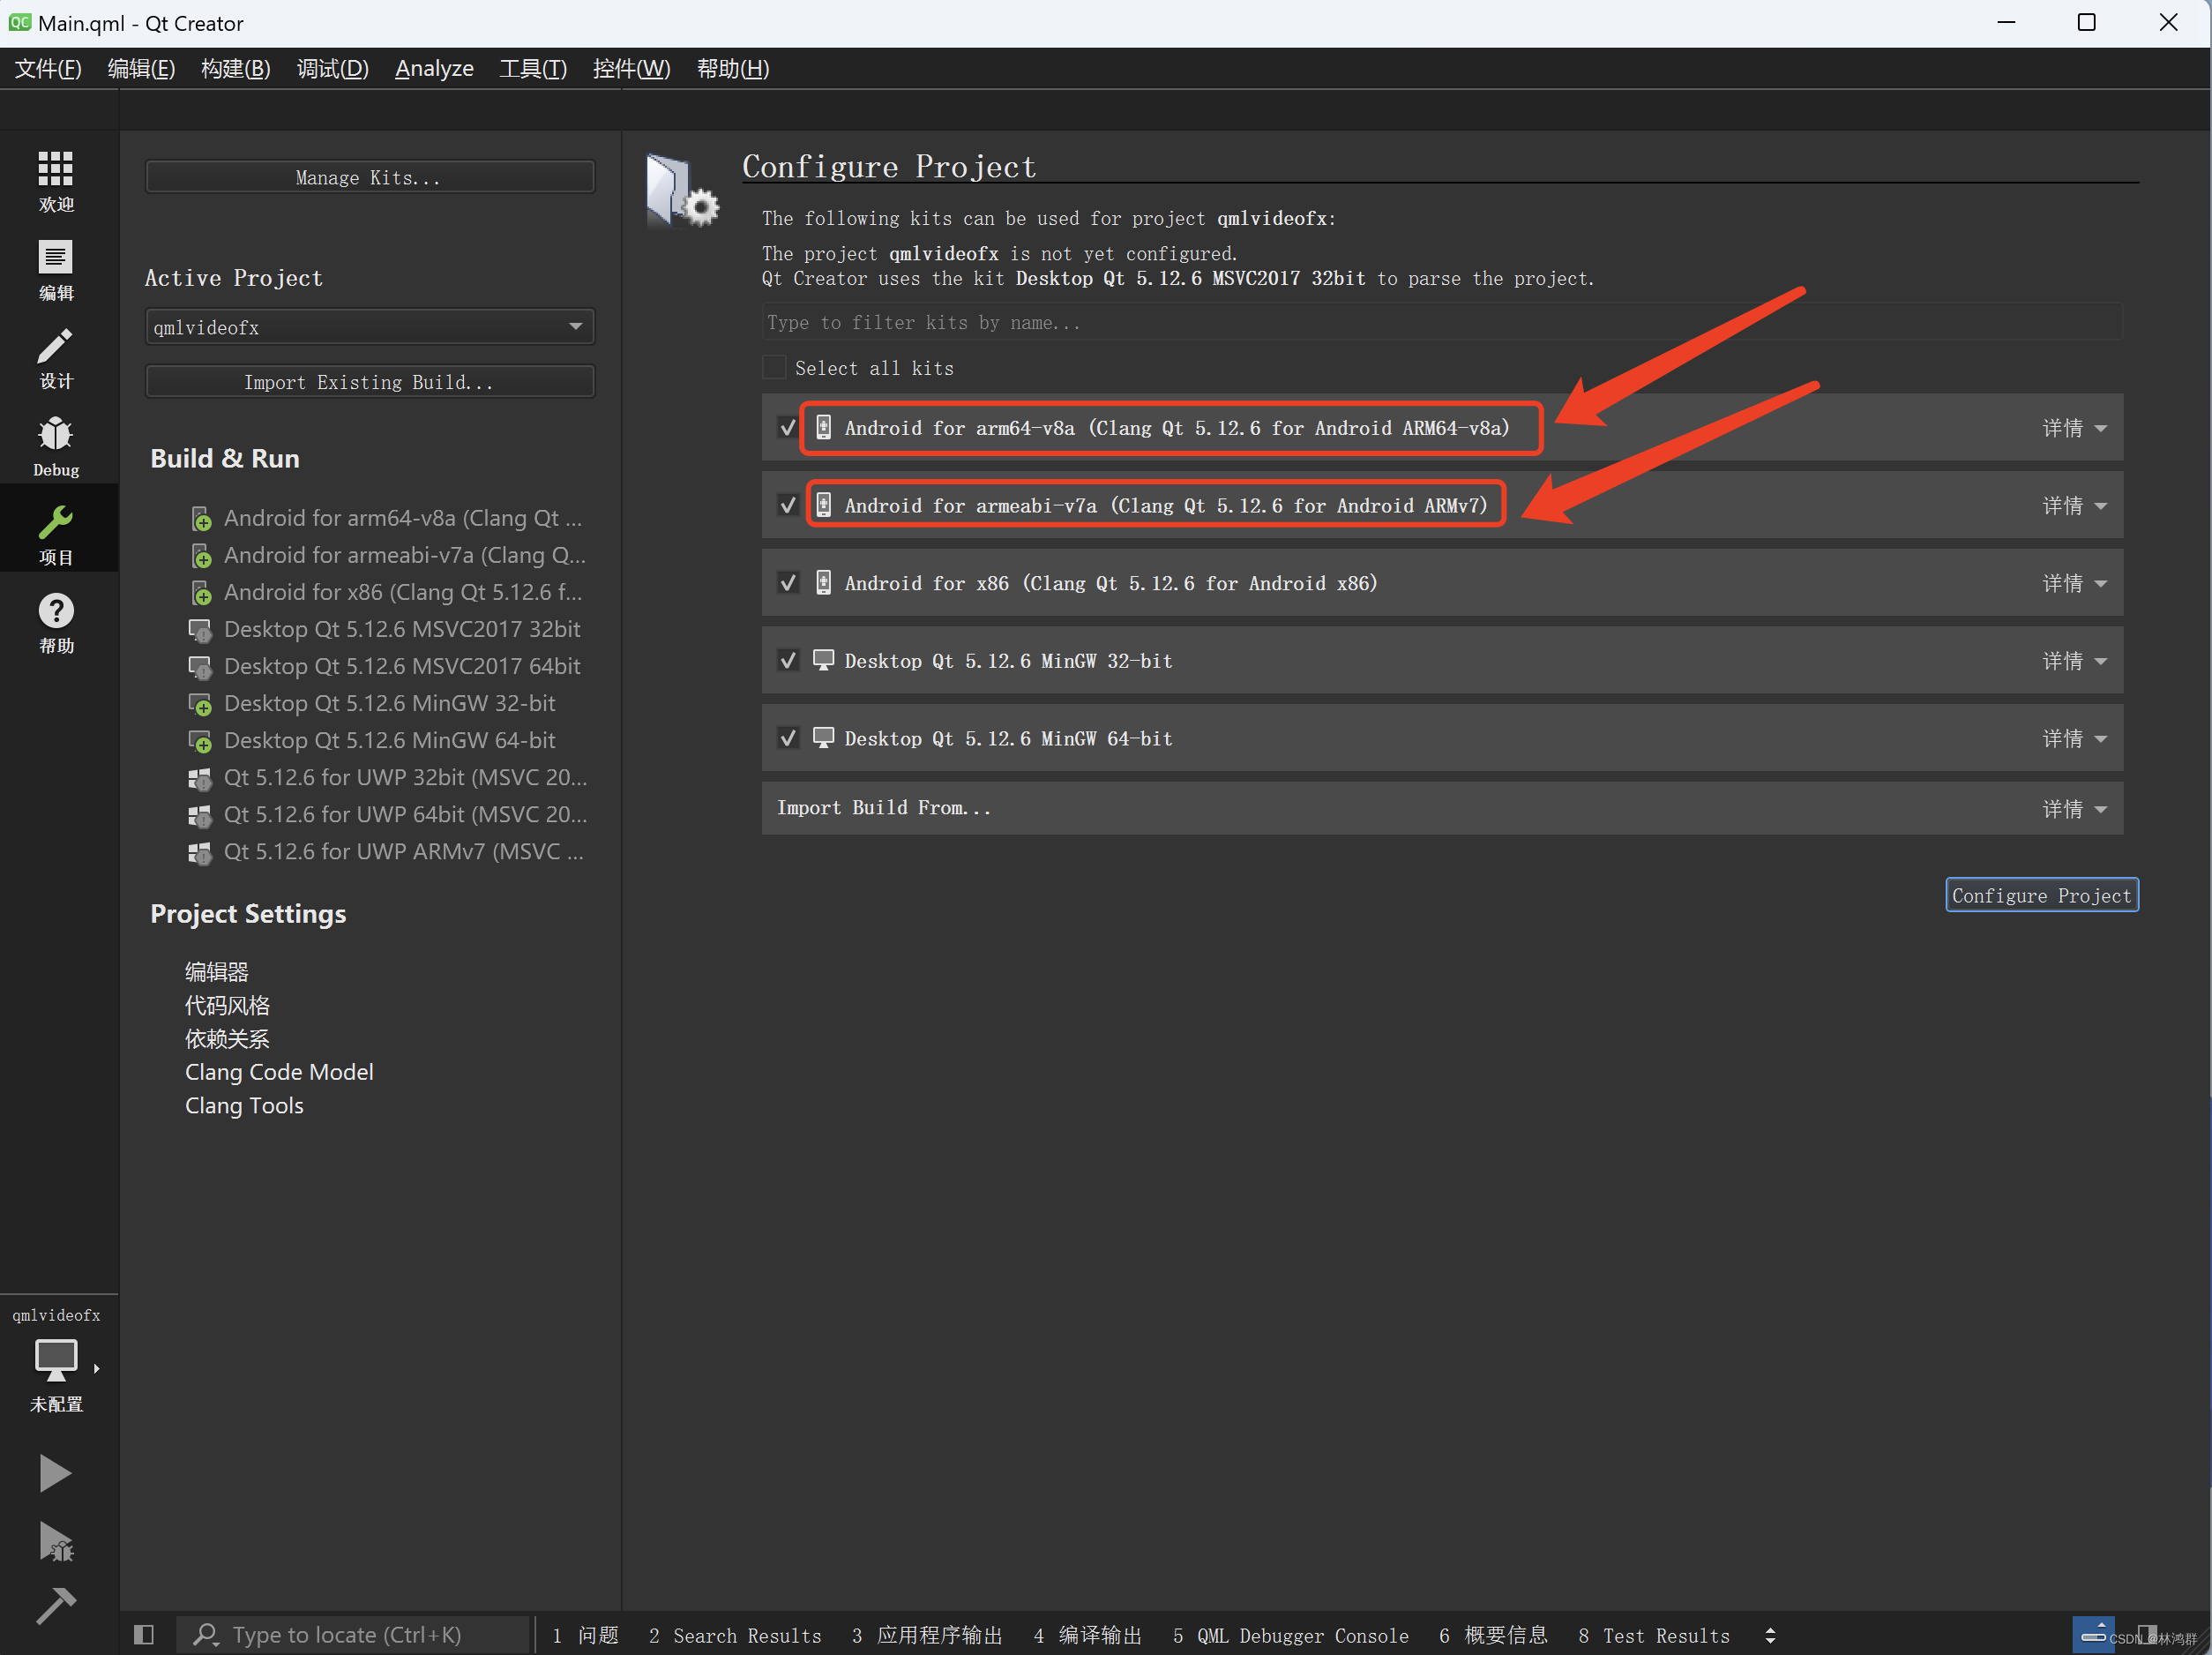This screenshot has width=2212, height=1655.
Task: Switch to Debug mode
Action: point(56,446)
